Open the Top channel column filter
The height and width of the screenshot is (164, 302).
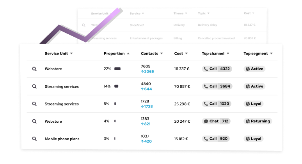click(x=228, y=53)
